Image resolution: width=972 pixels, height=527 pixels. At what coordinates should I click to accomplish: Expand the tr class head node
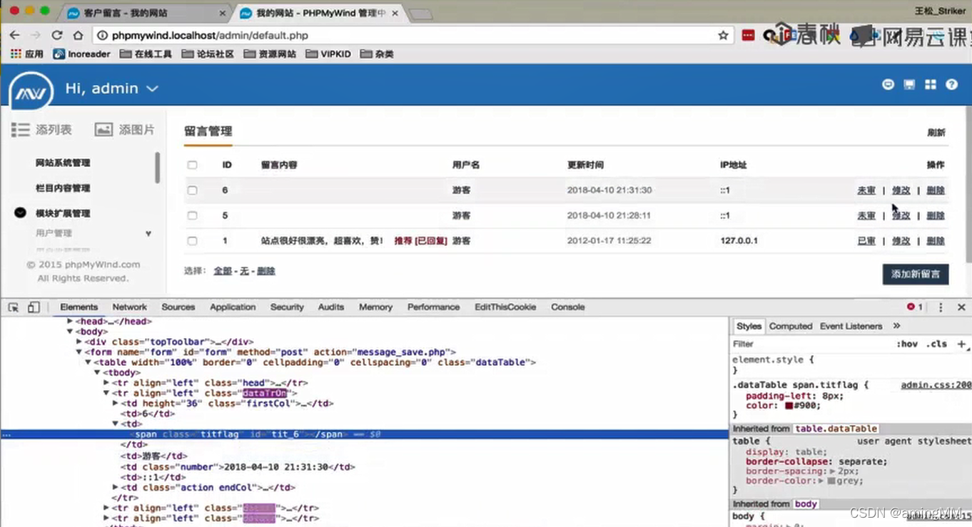[106, 383]
